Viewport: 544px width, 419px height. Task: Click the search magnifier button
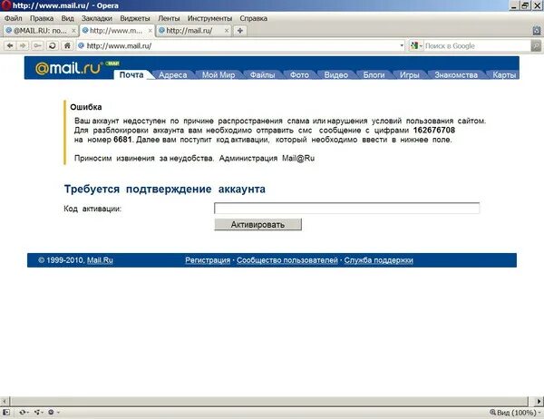537,46
